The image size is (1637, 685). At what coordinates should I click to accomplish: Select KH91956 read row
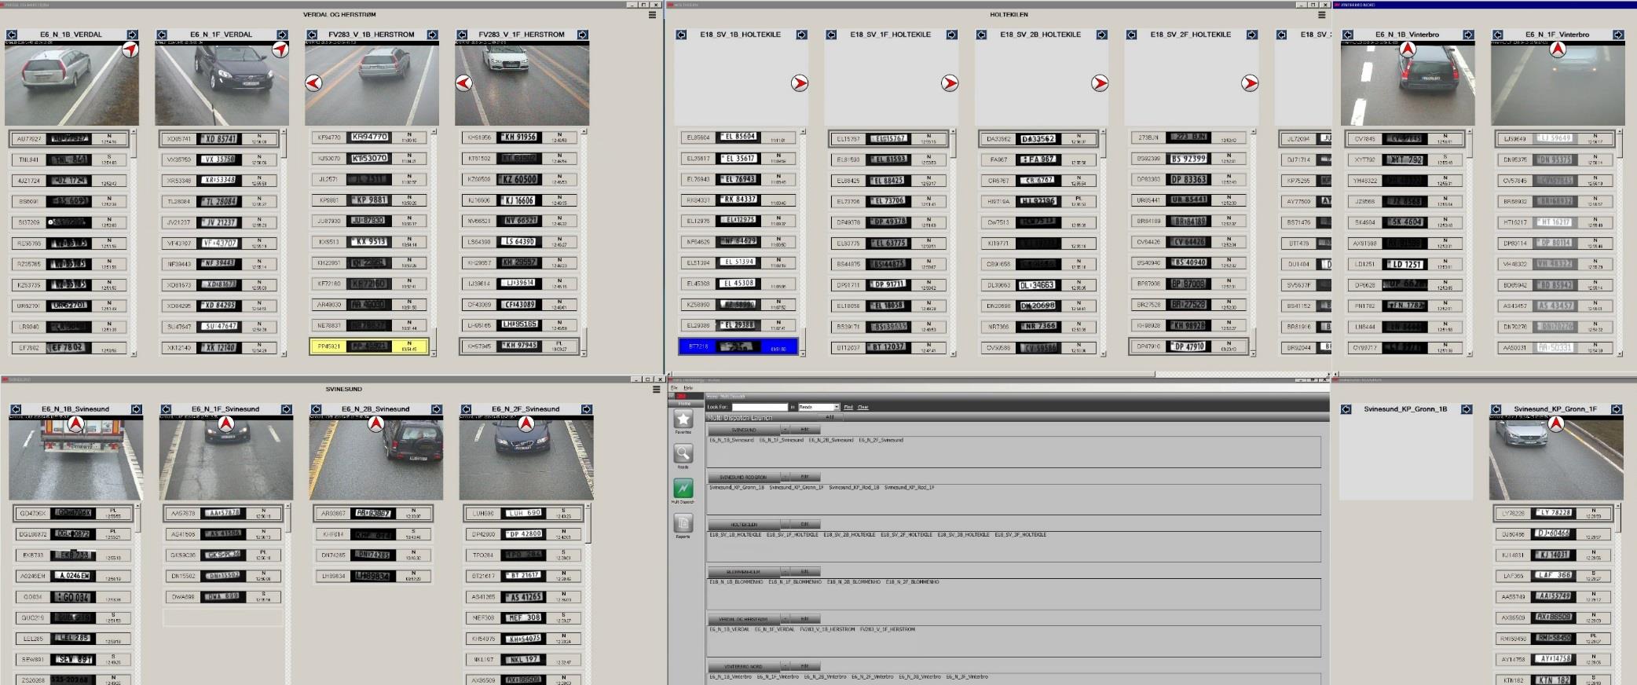tap(519, 137)
